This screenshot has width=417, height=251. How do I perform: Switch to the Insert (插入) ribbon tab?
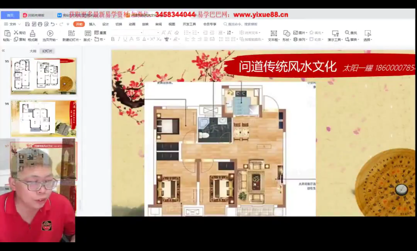92,24
